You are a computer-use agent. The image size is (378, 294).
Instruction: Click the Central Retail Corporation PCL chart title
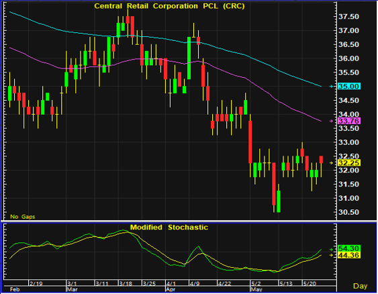tap(169, 6)
